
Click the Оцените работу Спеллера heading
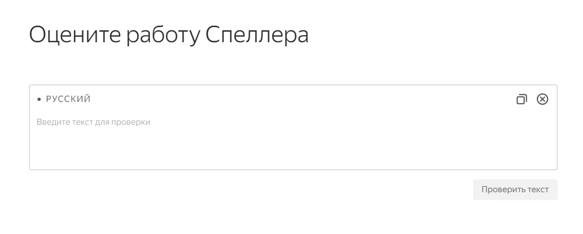169,35
